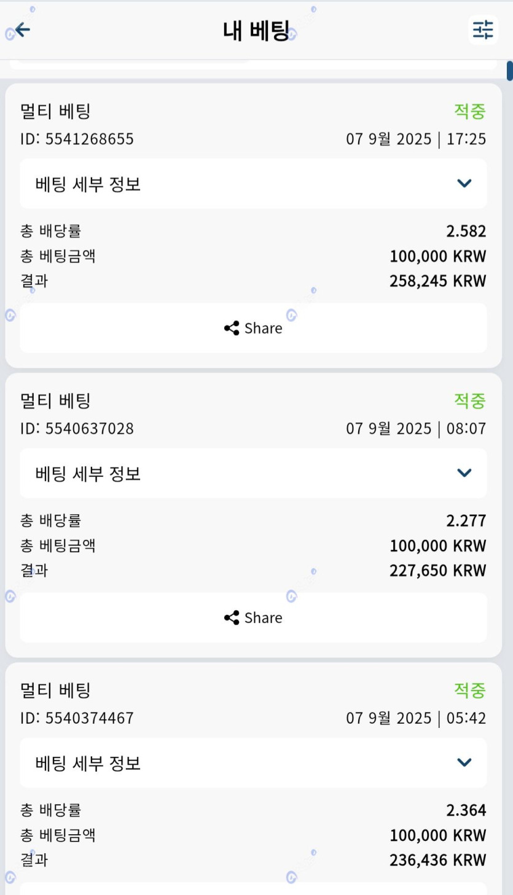Click chevron on the 08:07 bet details
The height and width of the screenshot is (895, 513).
[464, 473]
